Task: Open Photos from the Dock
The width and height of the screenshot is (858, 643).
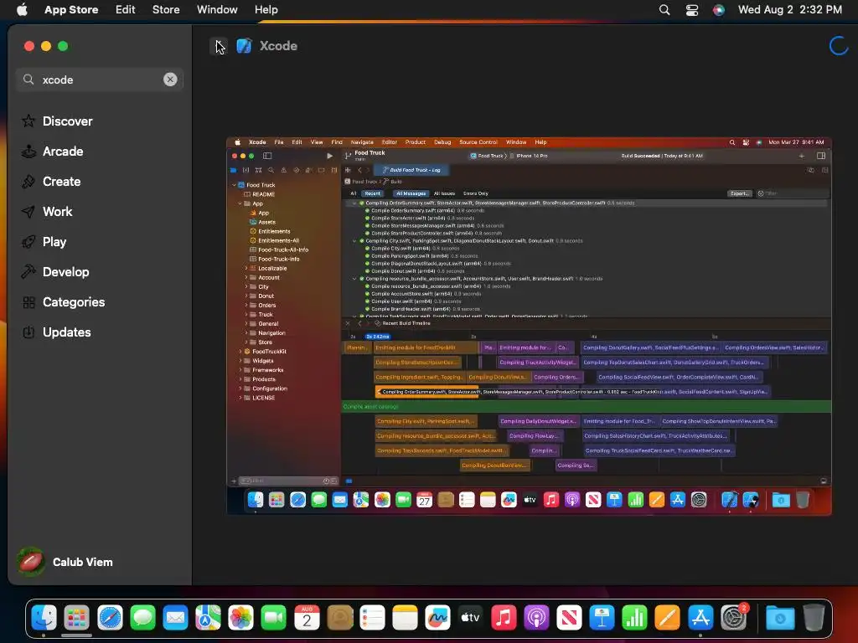Action: pyautogui.click(x=240, y=618)
